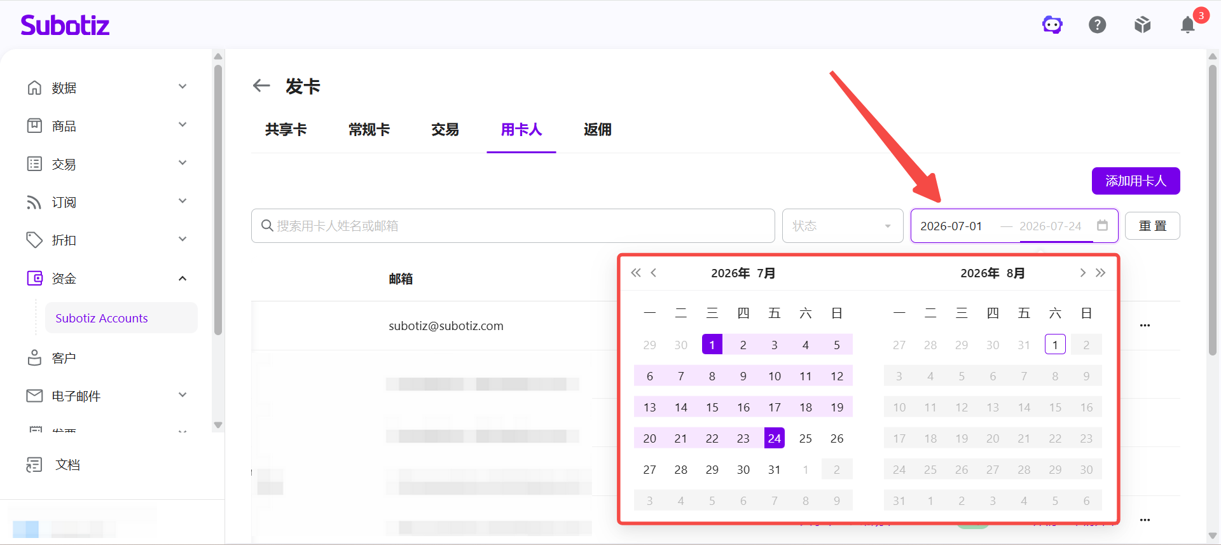Click the 资金 wallet icon in sidebar
Screen dimensions: 1221x545
pos(34,279)
